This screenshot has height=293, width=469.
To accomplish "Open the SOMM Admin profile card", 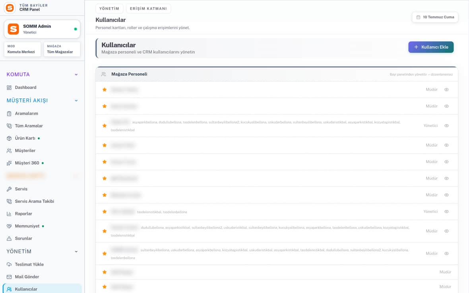I will pyautogui.click(x=42, y=29).
